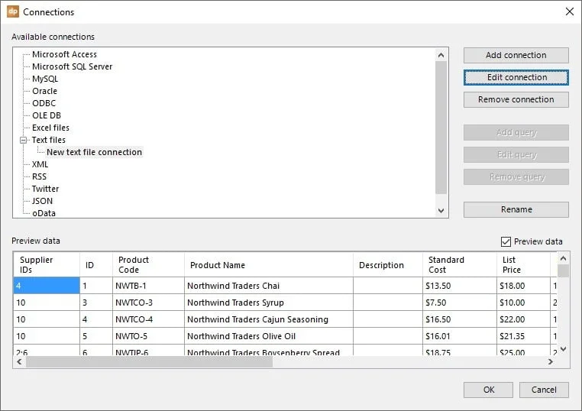582x411 pixels.
Task: Select New text file connection item
Action: (x=94, y=152)
